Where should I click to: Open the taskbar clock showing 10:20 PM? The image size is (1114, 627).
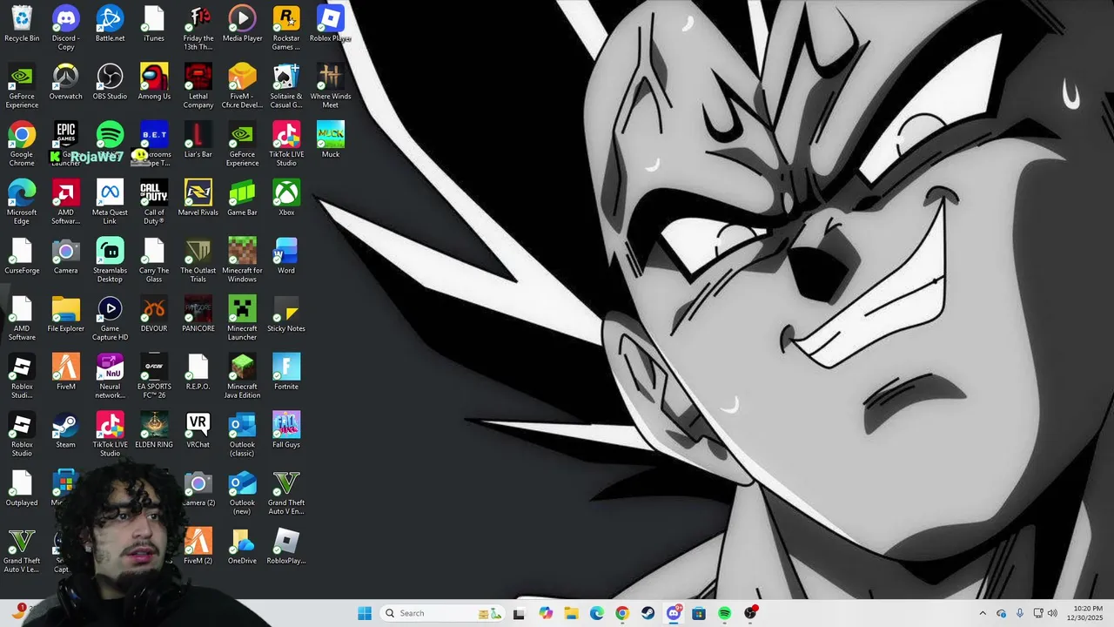tap(1088, 613)
